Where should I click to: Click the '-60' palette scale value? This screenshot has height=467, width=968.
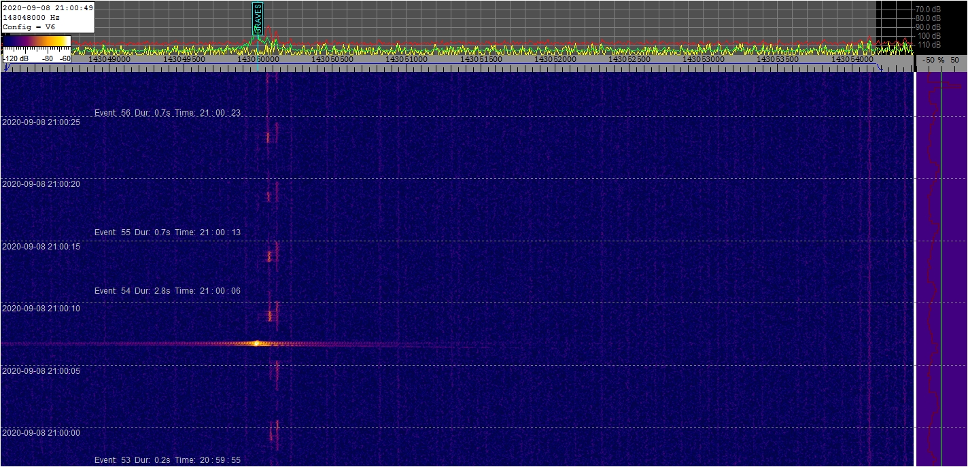(65, 58)
